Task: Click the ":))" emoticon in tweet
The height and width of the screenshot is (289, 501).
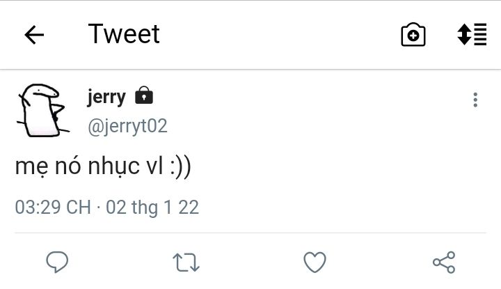Action: [x=180, y=168]
